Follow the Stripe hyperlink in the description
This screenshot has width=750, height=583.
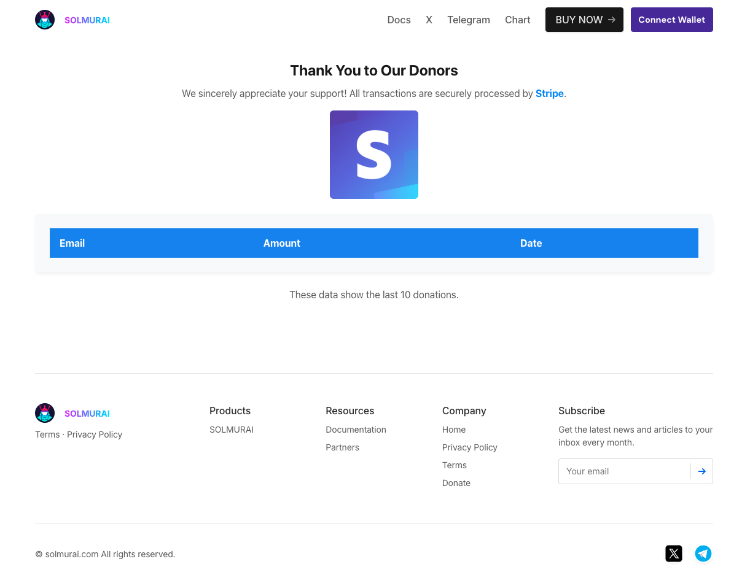[549, 93]
